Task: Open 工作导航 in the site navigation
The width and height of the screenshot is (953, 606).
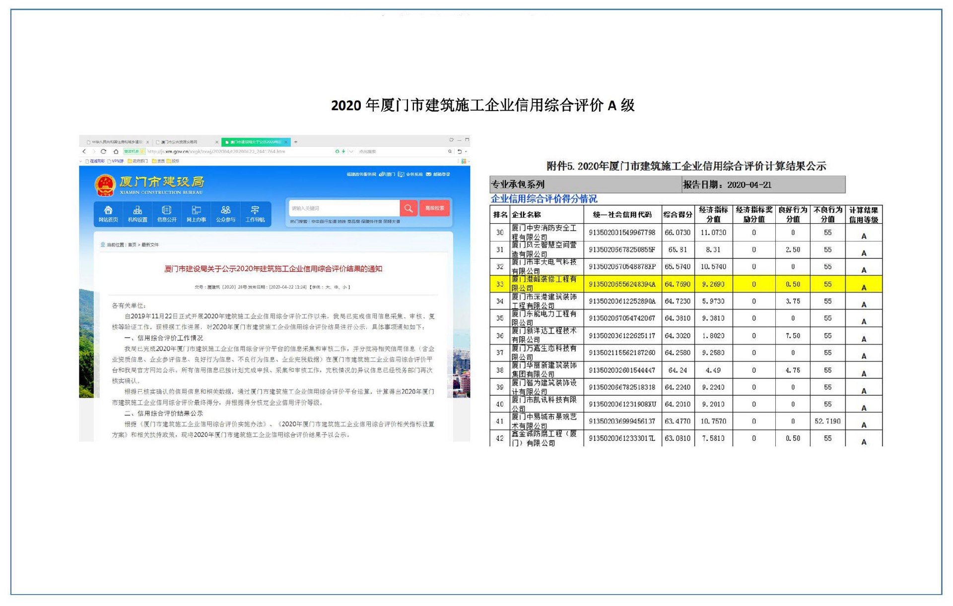Action: pos(255,214)
